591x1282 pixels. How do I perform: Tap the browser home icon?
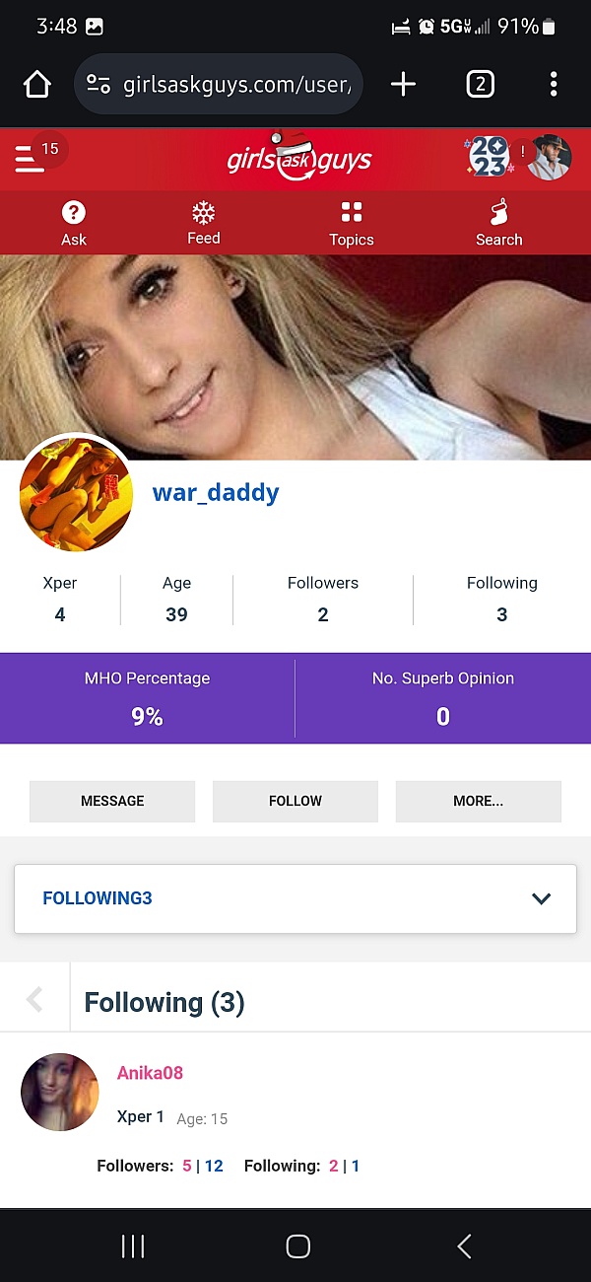pyautogui.click(x=37, y=85)
